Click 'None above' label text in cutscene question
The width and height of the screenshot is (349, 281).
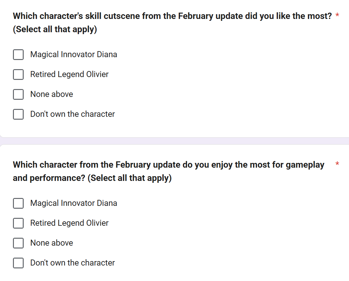coord(51,94)
